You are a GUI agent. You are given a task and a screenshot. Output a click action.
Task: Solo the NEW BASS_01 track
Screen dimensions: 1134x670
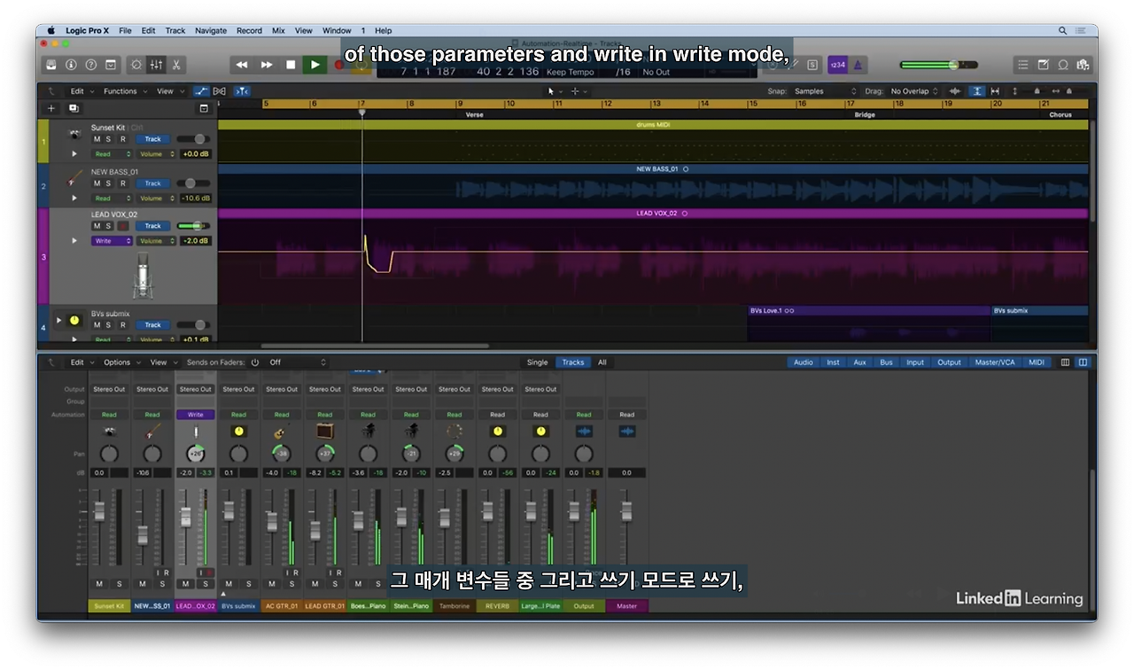(x=109, y=183)
